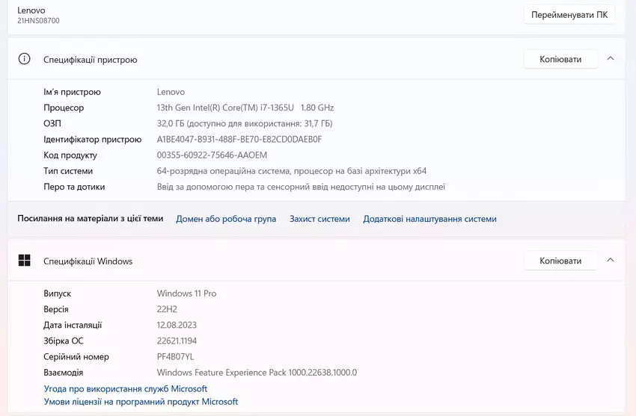Viewport: 636px width, 416px height.
Task: Click the product code 00355-60922-75646-AAOEM
Action: click(212, 155)
